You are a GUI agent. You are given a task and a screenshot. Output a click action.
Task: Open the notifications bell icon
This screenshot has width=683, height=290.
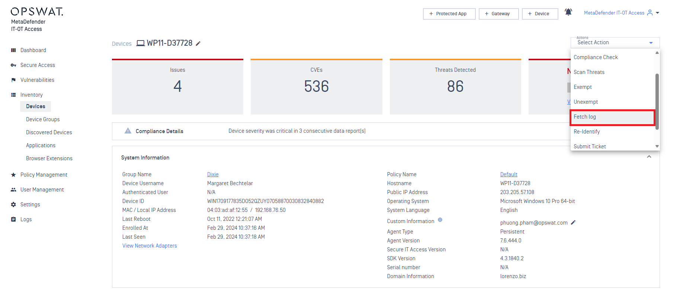click(x=568, y=12)
